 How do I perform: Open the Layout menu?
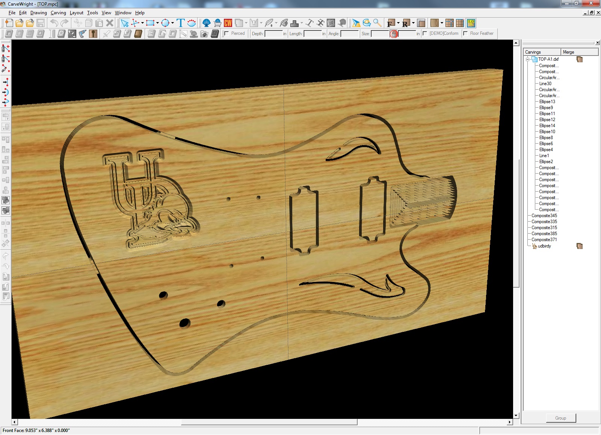click(77, 13)
